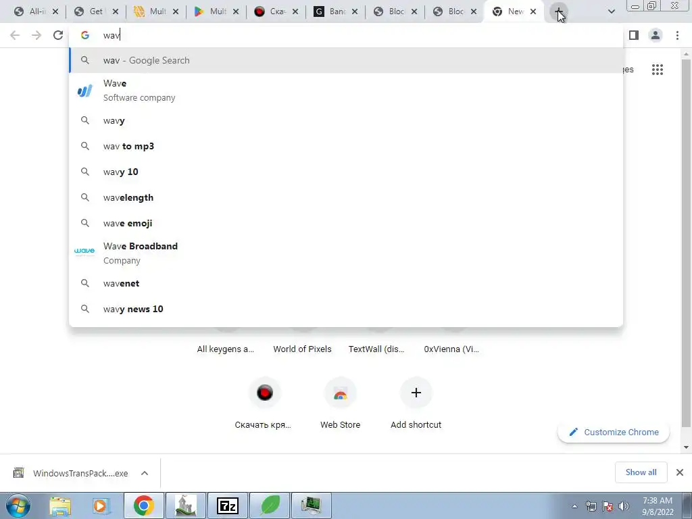Open the All keygens a... shortcut
Screen dimensions: 692x519
pyautogui.click(x=226, y=349)
